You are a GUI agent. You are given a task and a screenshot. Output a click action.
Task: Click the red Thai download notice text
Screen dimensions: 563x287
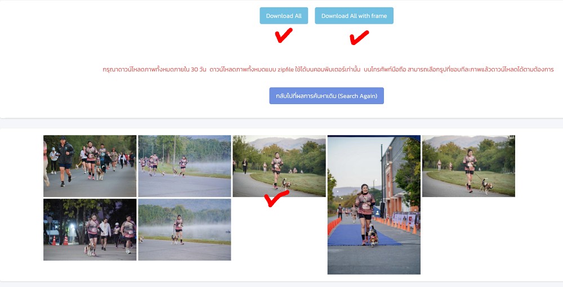[328, 70]
